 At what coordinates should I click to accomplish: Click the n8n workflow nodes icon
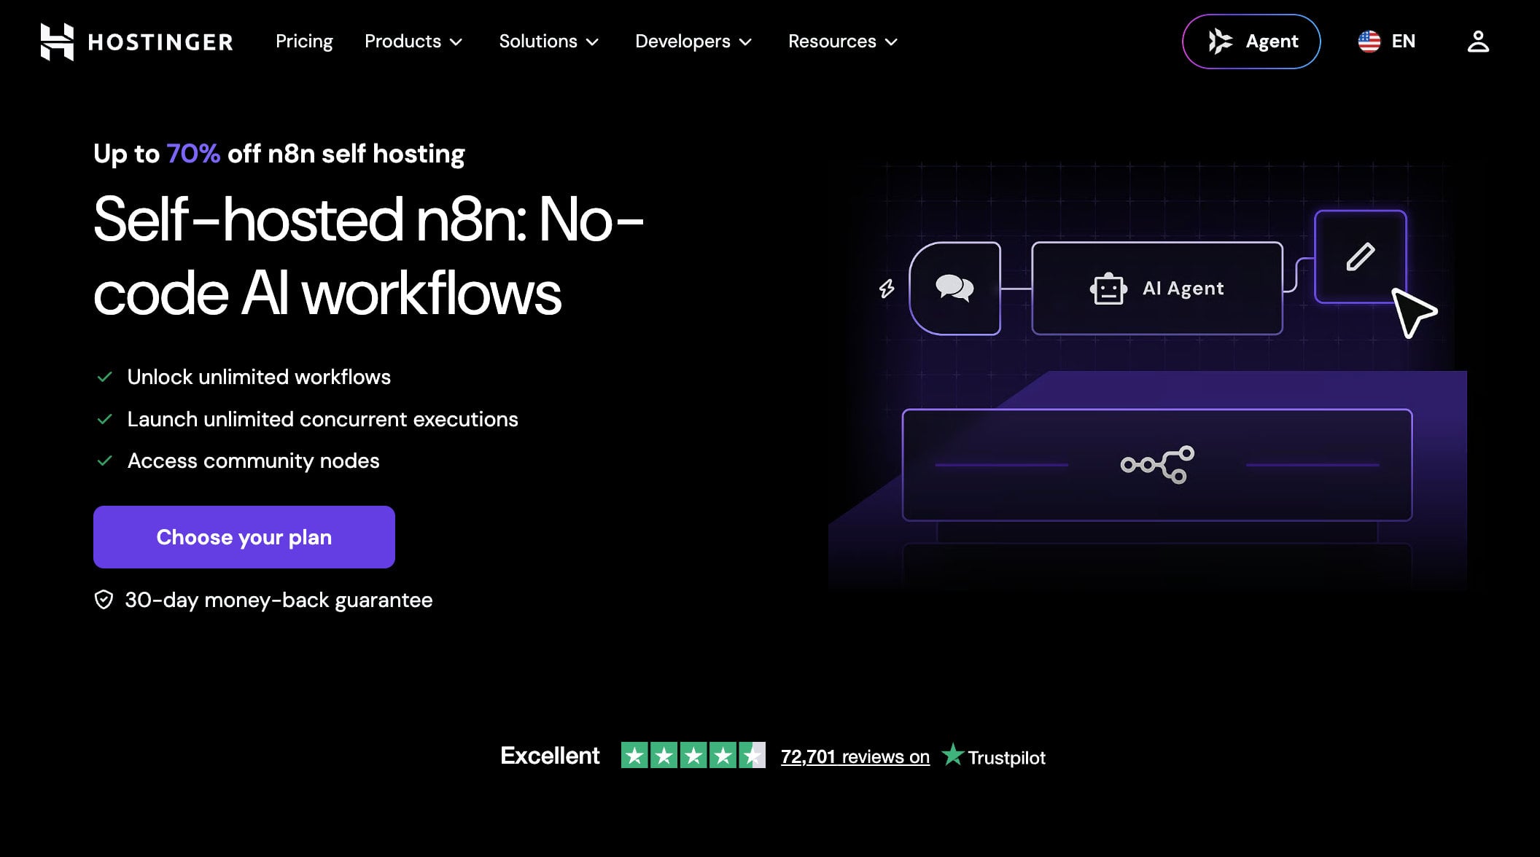[1157, 465]
